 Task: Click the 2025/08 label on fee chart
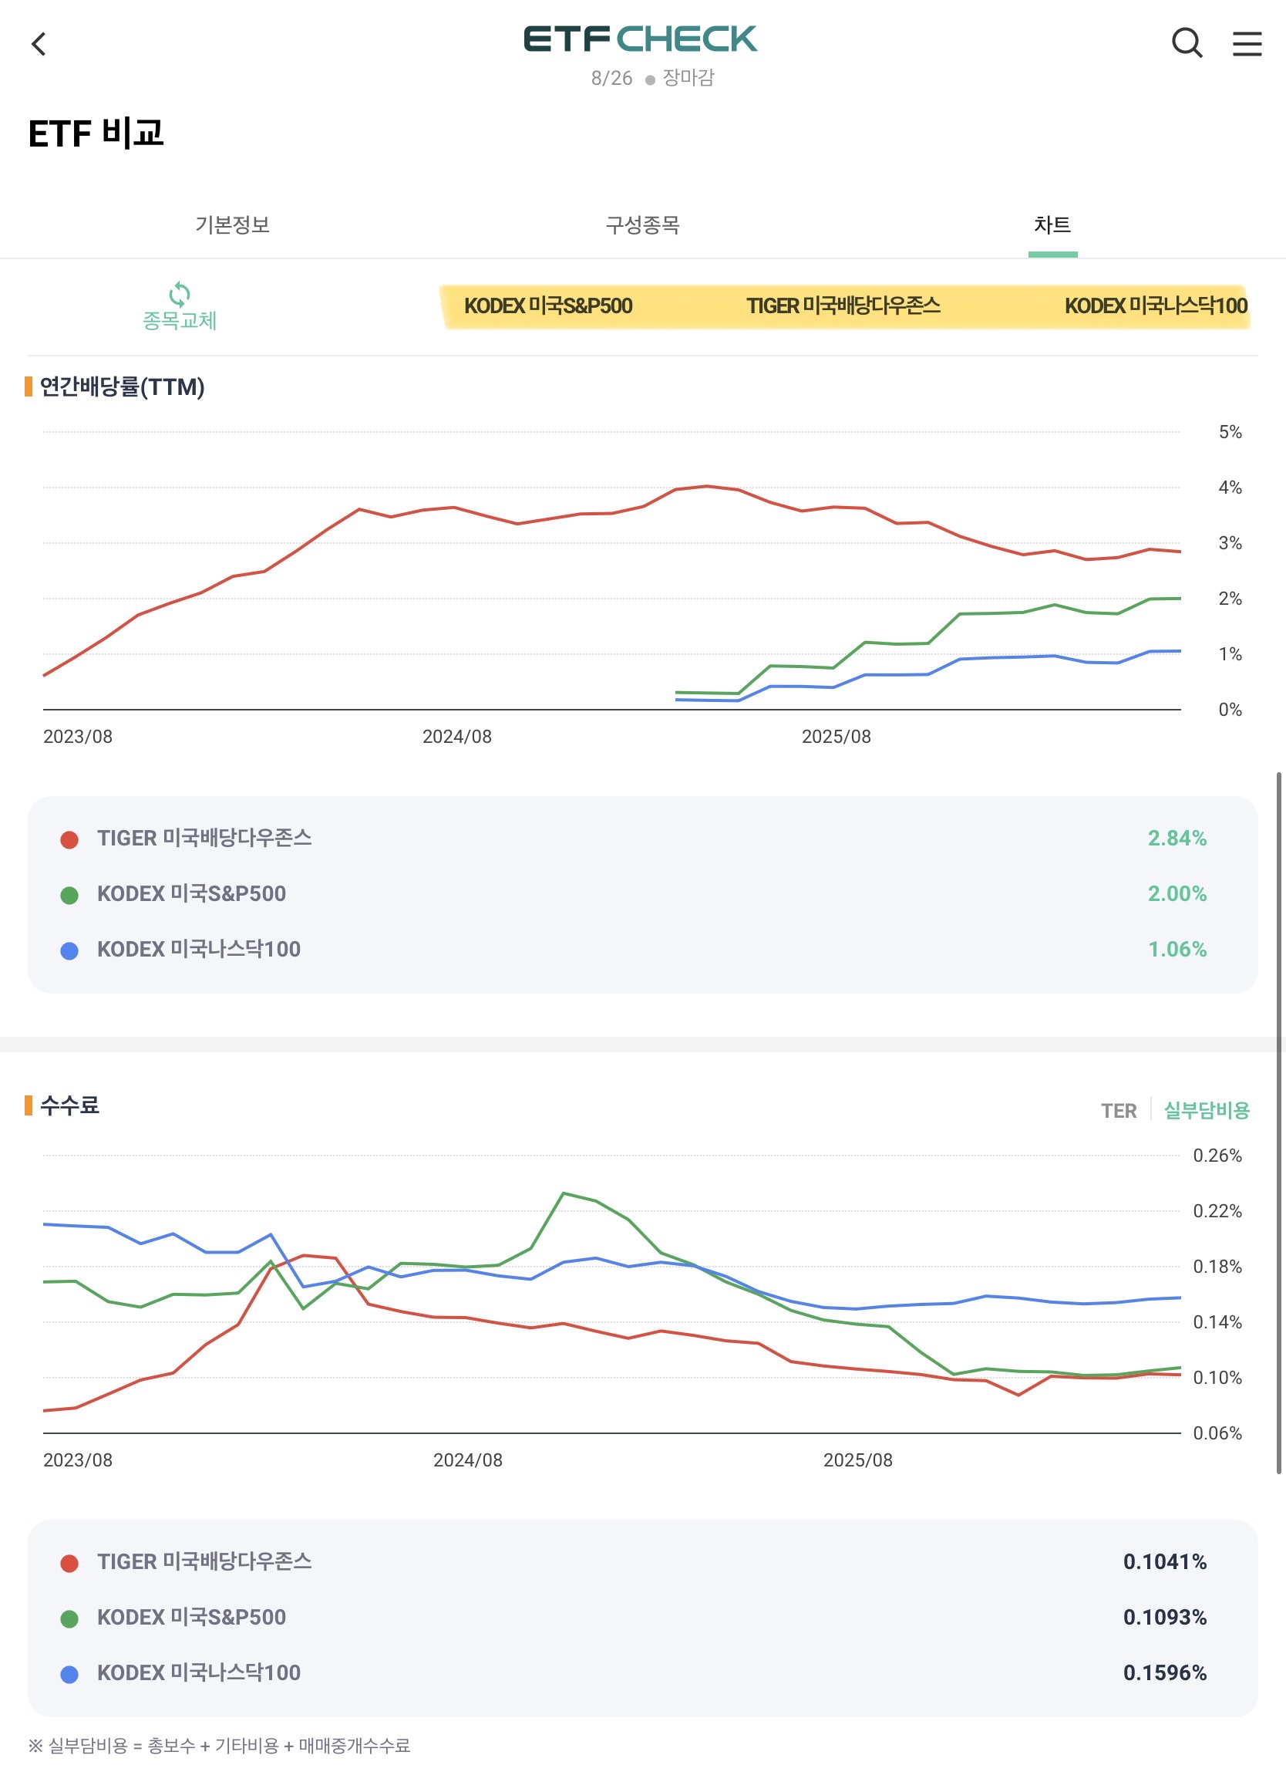(x=858, y=1460)
